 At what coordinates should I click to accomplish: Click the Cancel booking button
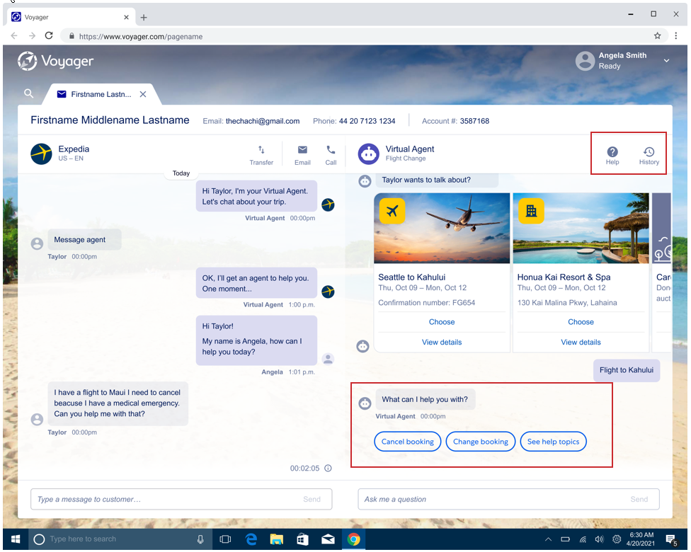click(x=407, y=442)
